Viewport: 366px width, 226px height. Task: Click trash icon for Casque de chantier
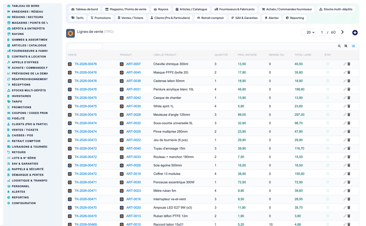[x=349, y=98]
